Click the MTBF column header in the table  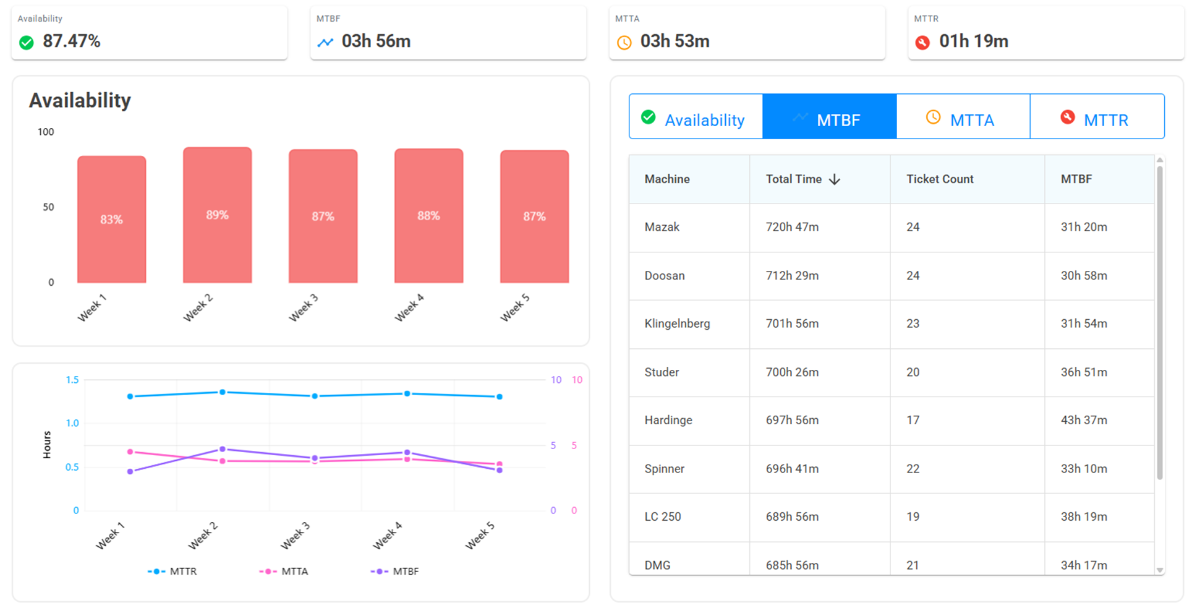point(1076,179)
